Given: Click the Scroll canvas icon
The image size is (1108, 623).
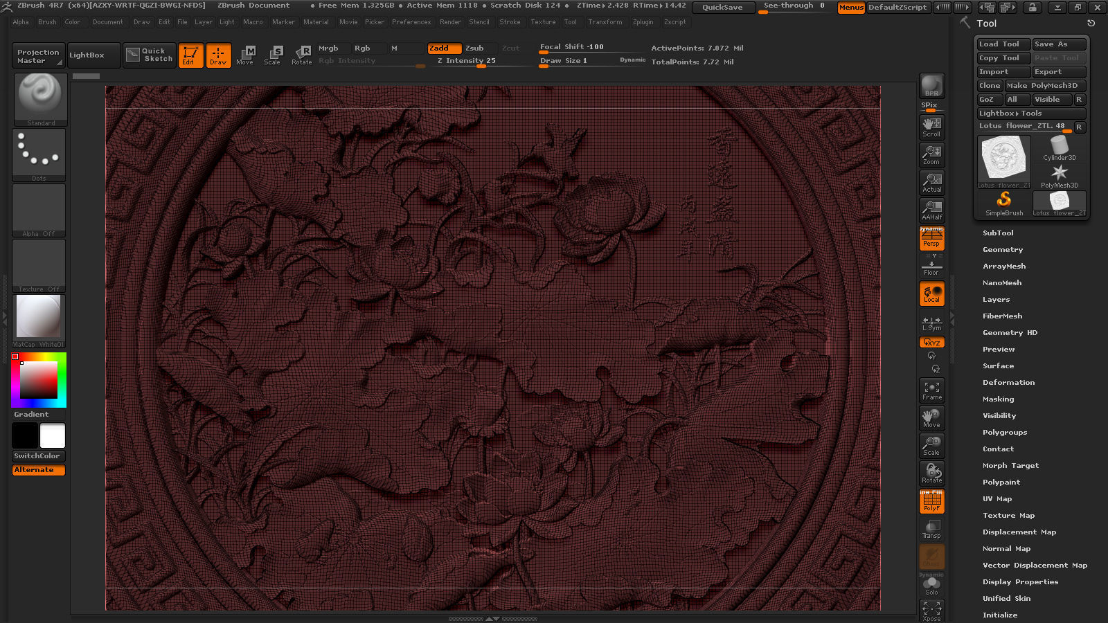Looking at the screenshot, I should (931, 127).
